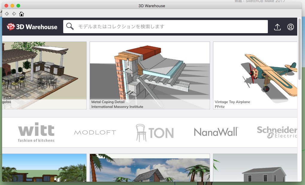Screen dimensions: 305x185
Task: Click the magnifying glass search icon
Action: point(70,26)
